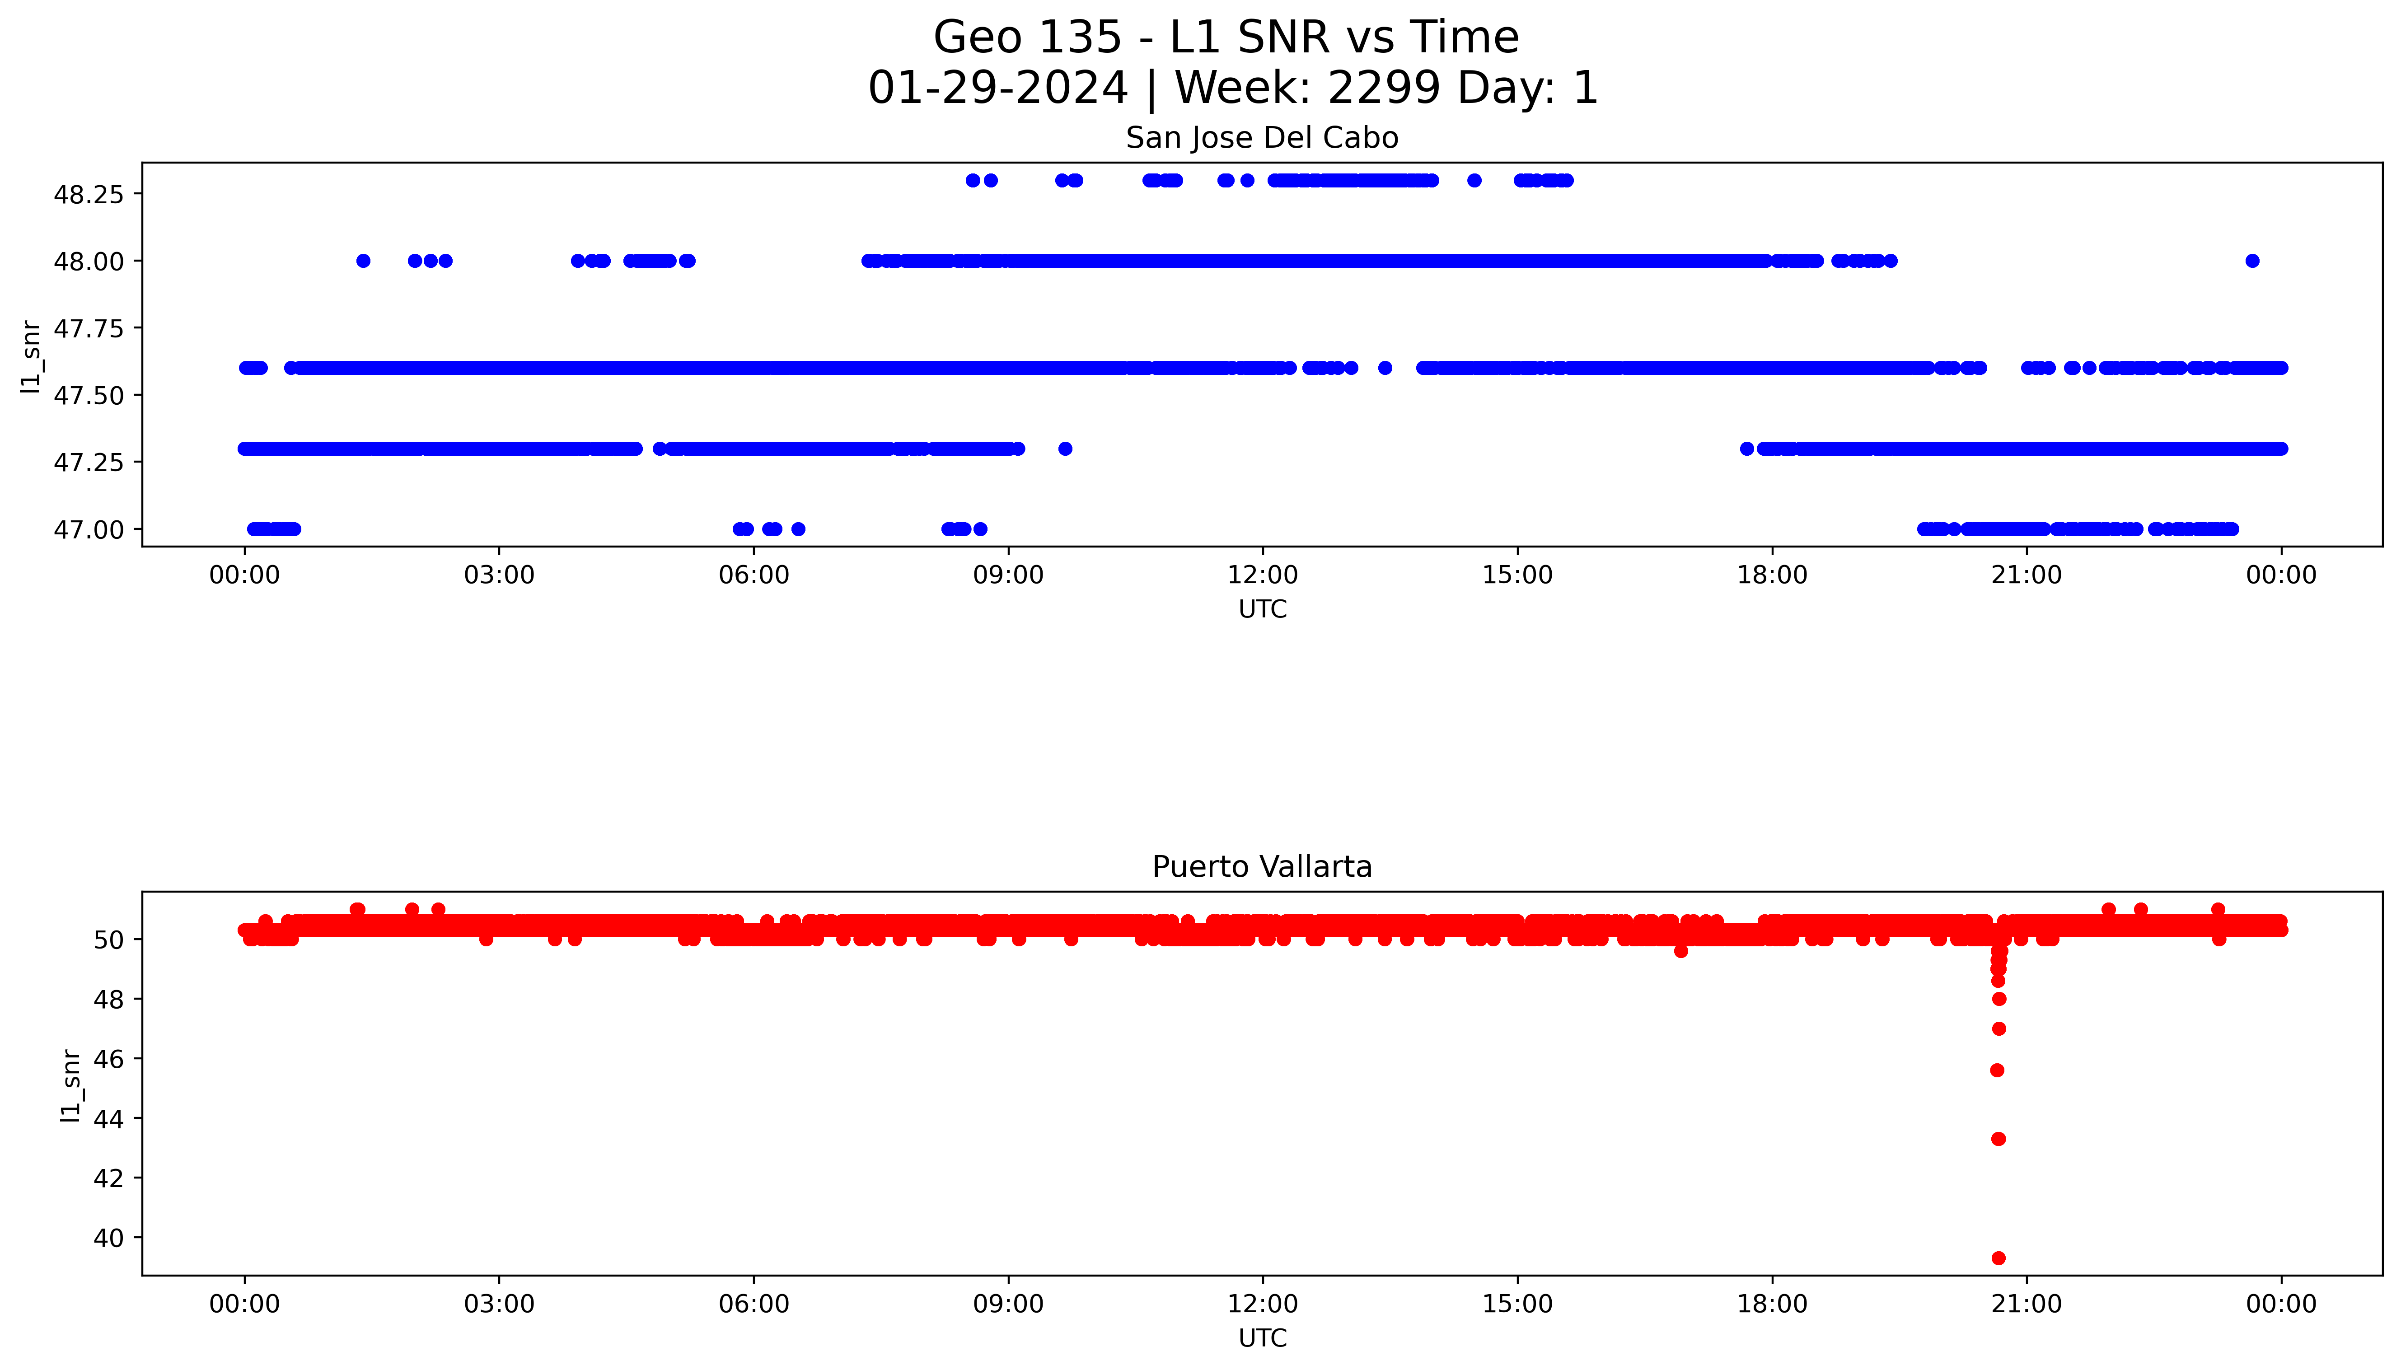Click the 47.00 y-axis tick label
The image size is (2401, 1370).
coord(89,530)
